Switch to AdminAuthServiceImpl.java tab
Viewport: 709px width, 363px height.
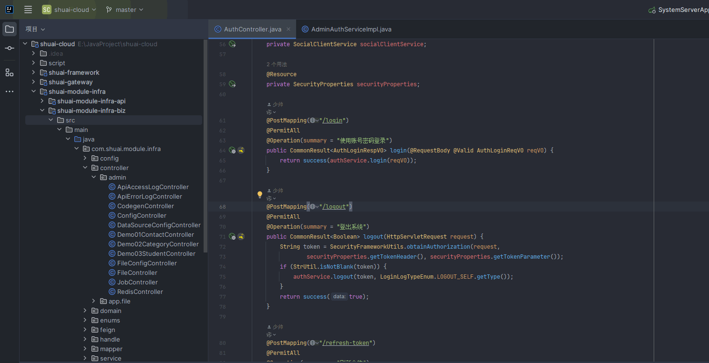click(x=351, y=29)
